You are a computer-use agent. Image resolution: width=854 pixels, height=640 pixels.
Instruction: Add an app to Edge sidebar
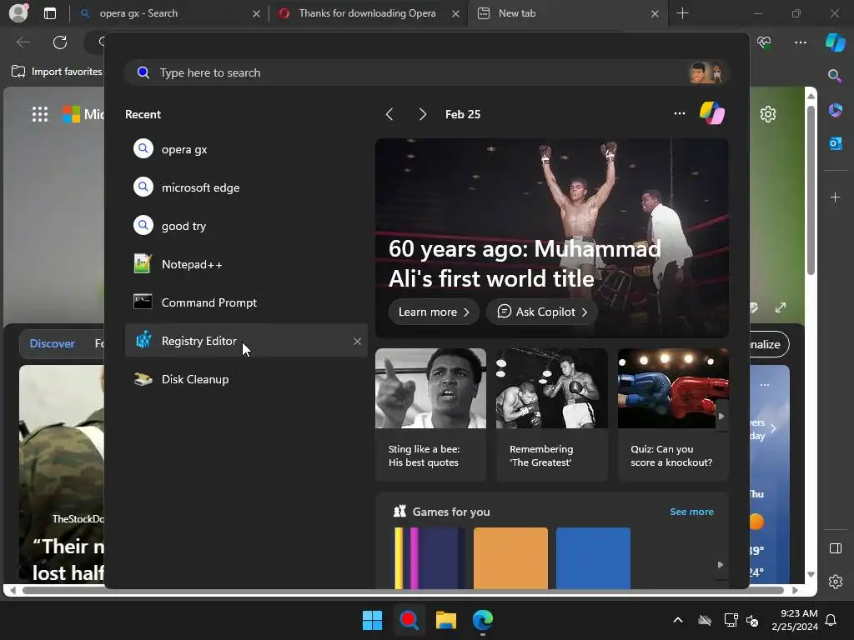835,197
